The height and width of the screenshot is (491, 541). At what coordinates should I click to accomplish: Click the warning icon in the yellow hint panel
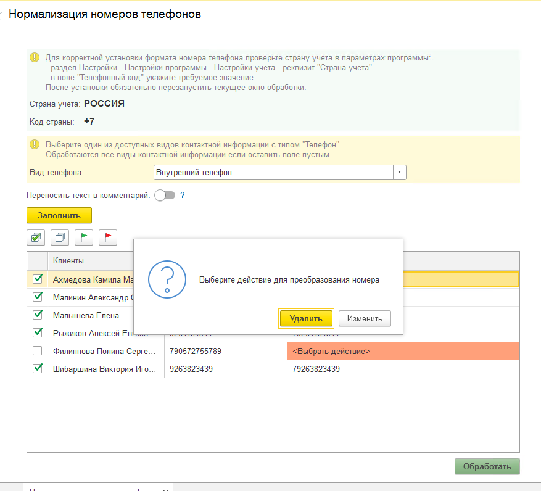click(35, 144)
